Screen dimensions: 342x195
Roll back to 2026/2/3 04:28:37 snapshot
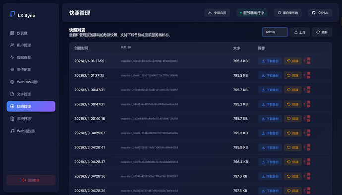[x=293, y=162]
